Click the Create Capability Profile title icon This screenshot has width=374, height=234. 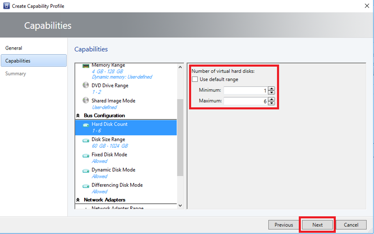click(x=7, y=6)
